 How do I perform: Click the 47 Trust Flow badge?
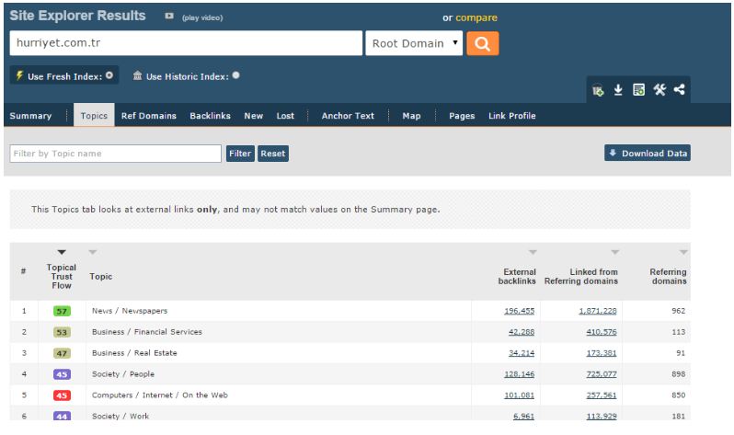pos(62,353)
